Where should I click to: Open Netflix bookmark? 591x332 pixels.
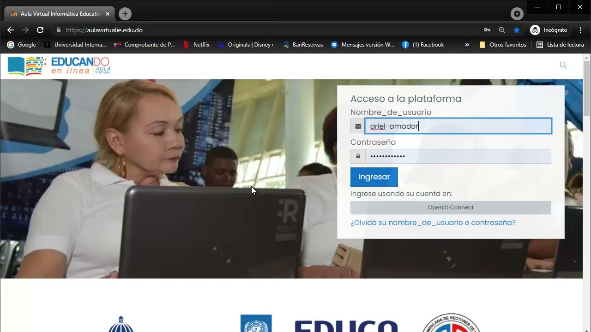coord(196,45)
